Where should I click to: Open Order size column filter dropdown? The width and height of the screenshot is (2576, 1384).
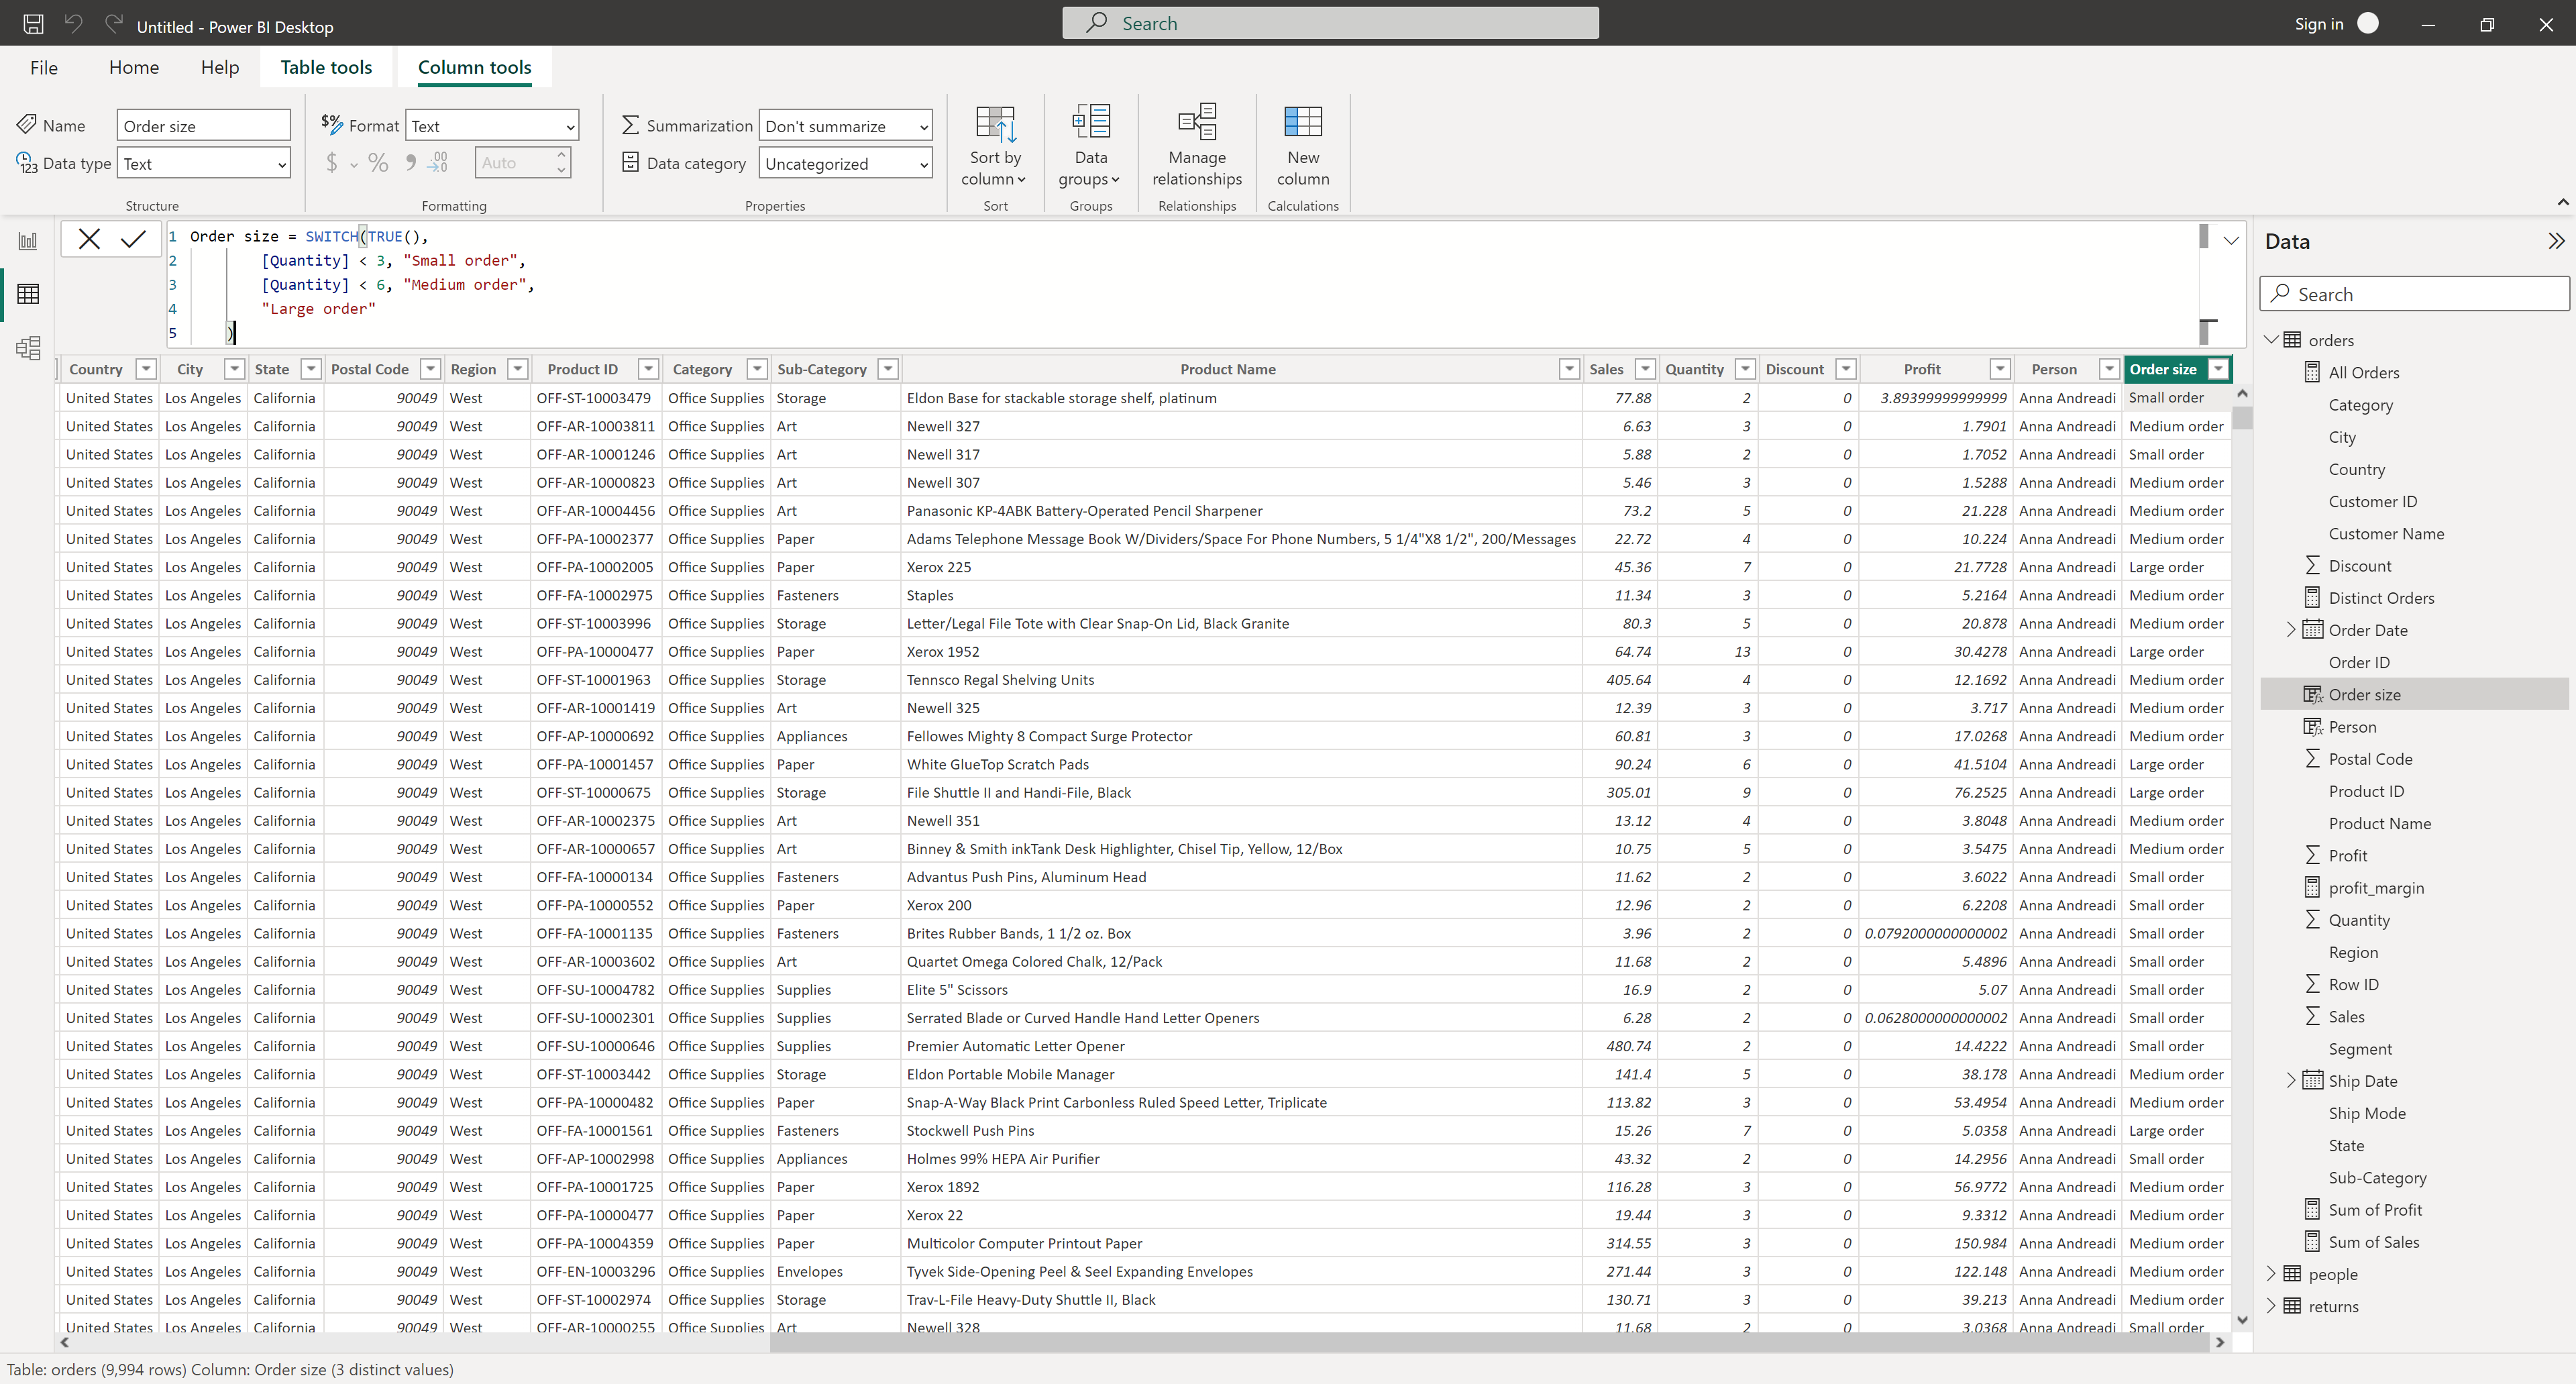(2218, 369)
